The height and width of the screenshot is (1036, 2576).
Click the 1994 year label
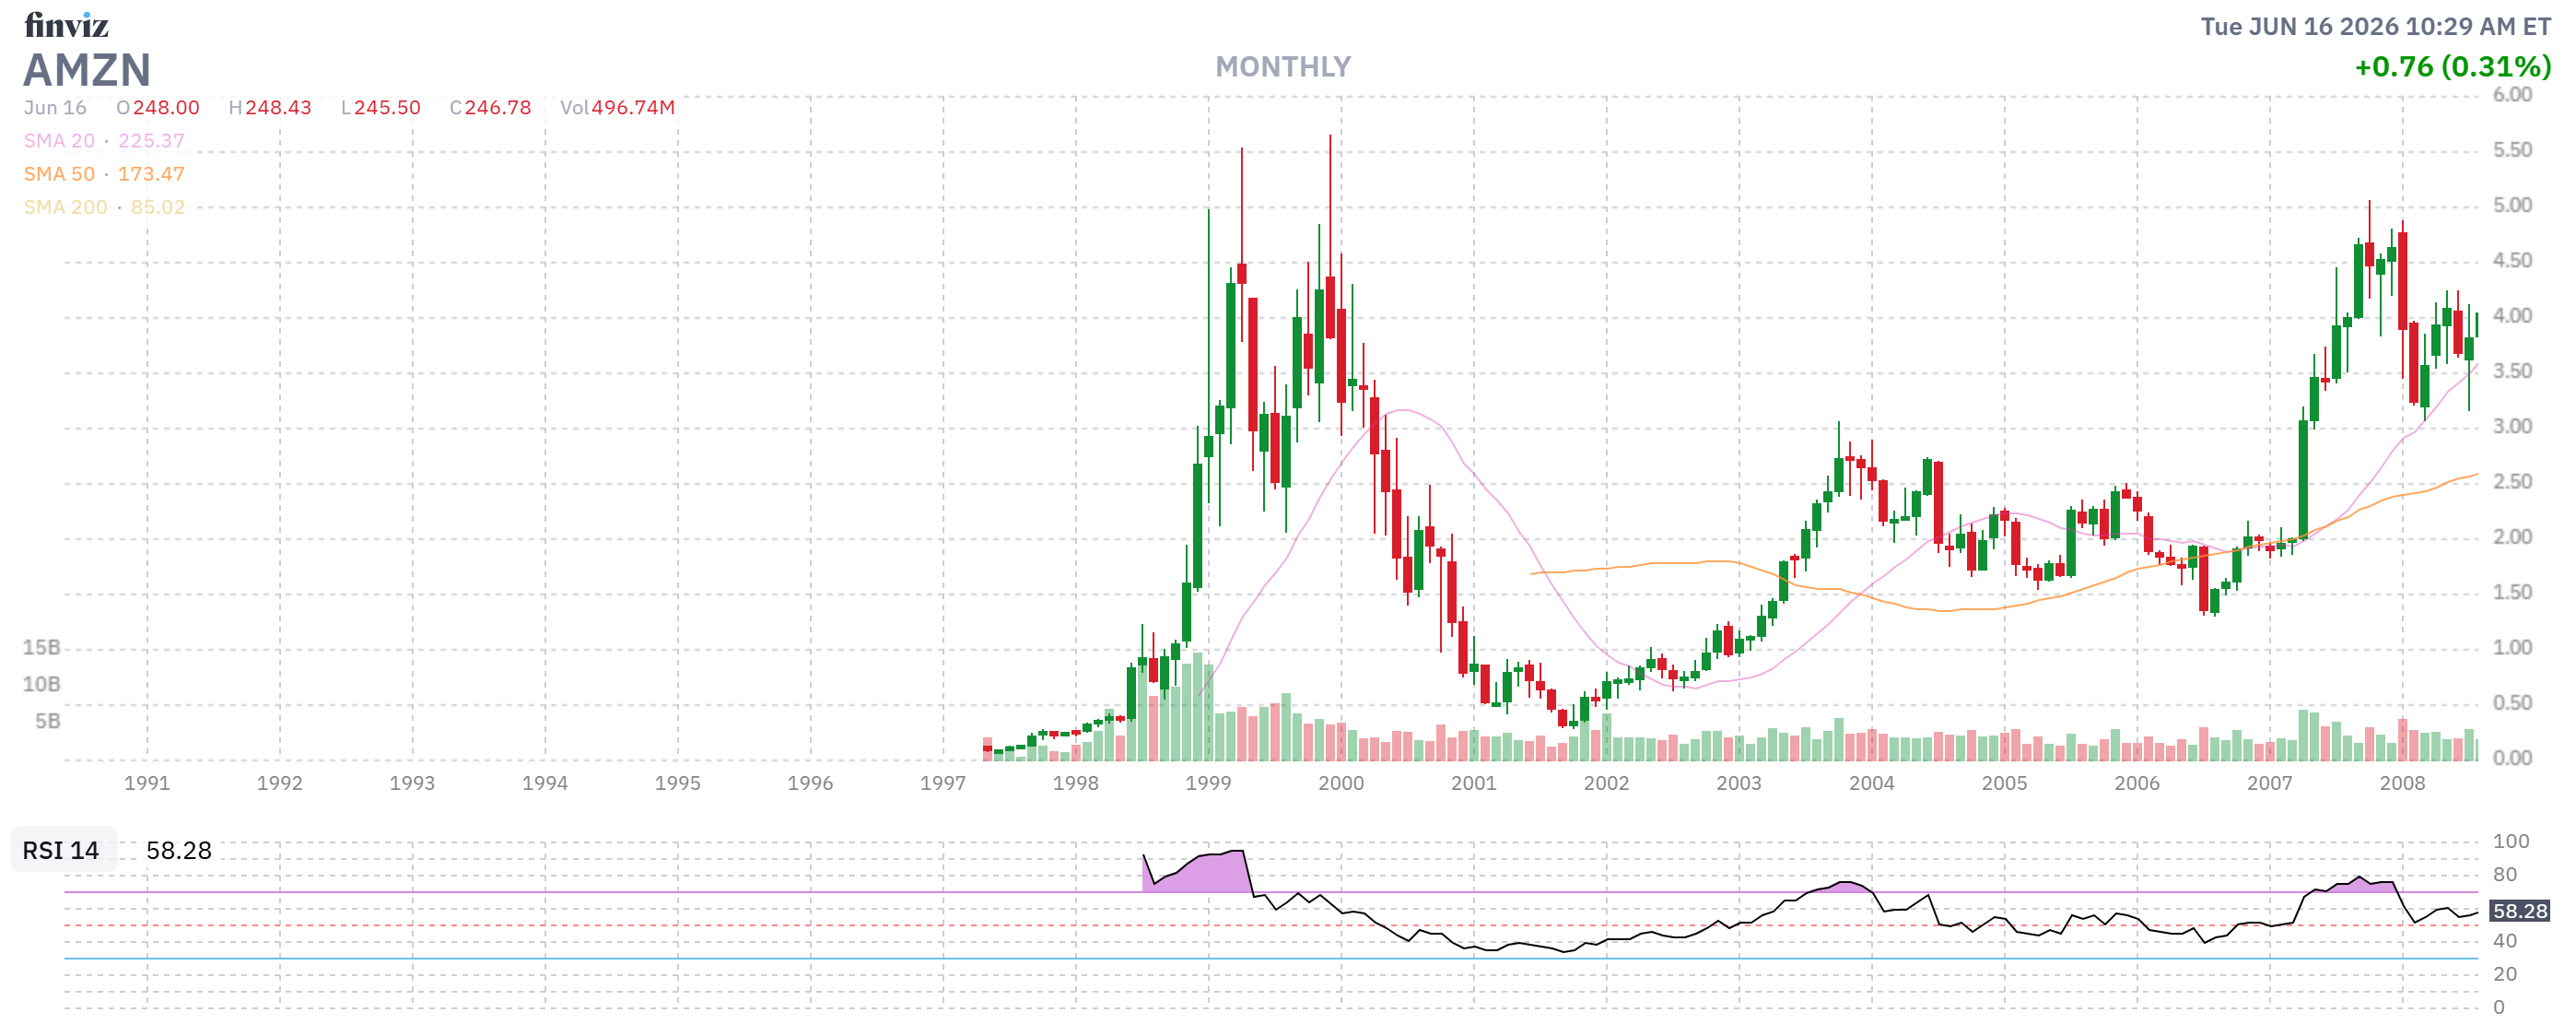545,784
